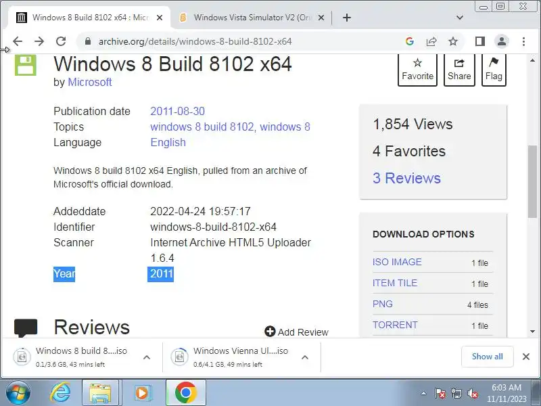The image size is (541, 406).
Task: Select the Windows 8 Build 8102 x64 tab
Action: pos(90,18)
